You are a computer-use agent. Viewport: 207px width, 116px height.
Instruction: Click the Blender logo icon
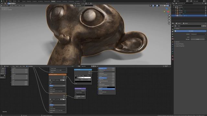pos(1,1)
